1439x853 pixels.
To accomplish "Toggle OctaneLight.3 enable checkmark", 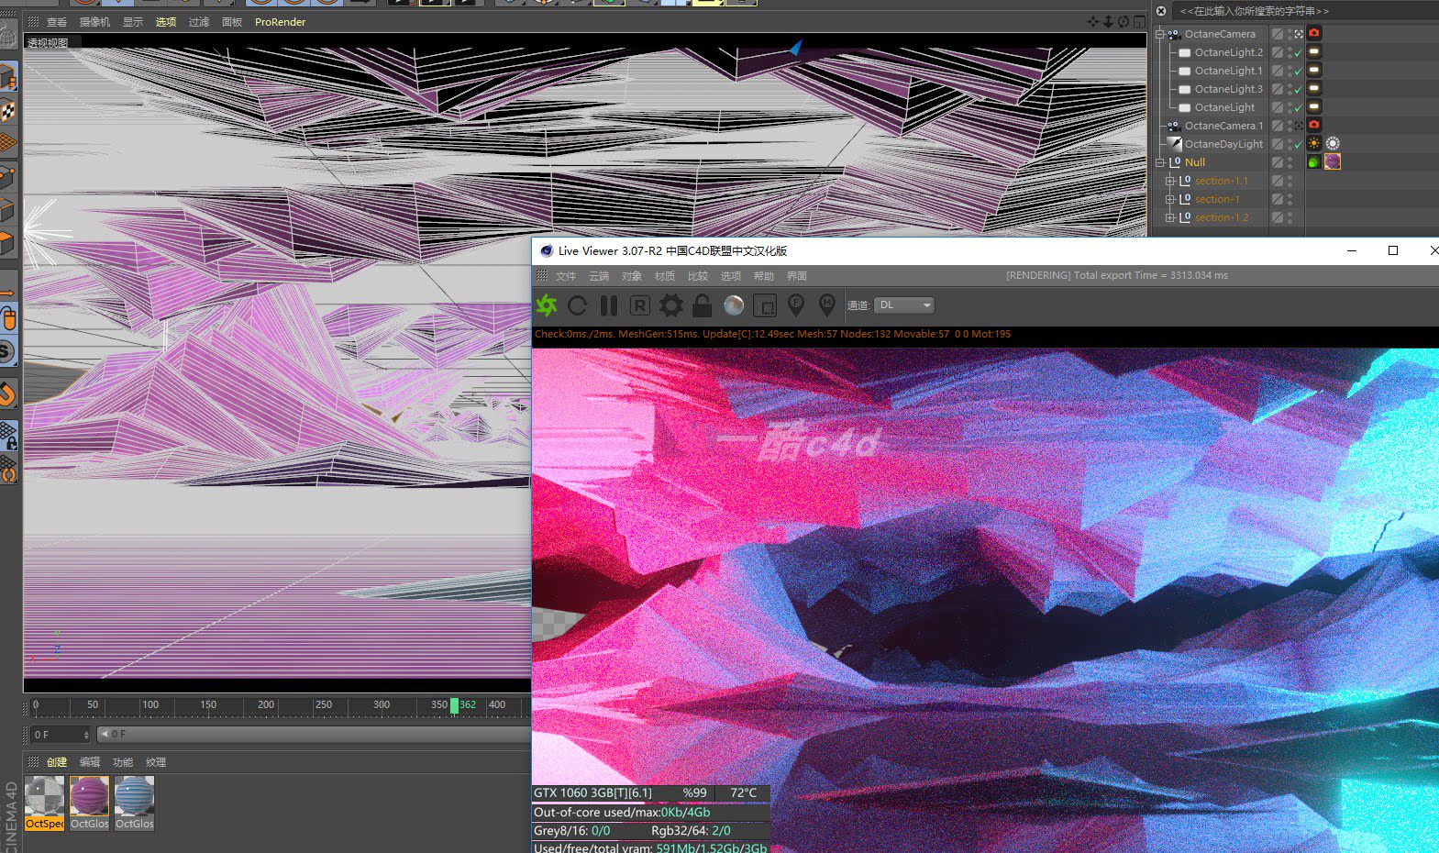I will [x=1299, y=90].
